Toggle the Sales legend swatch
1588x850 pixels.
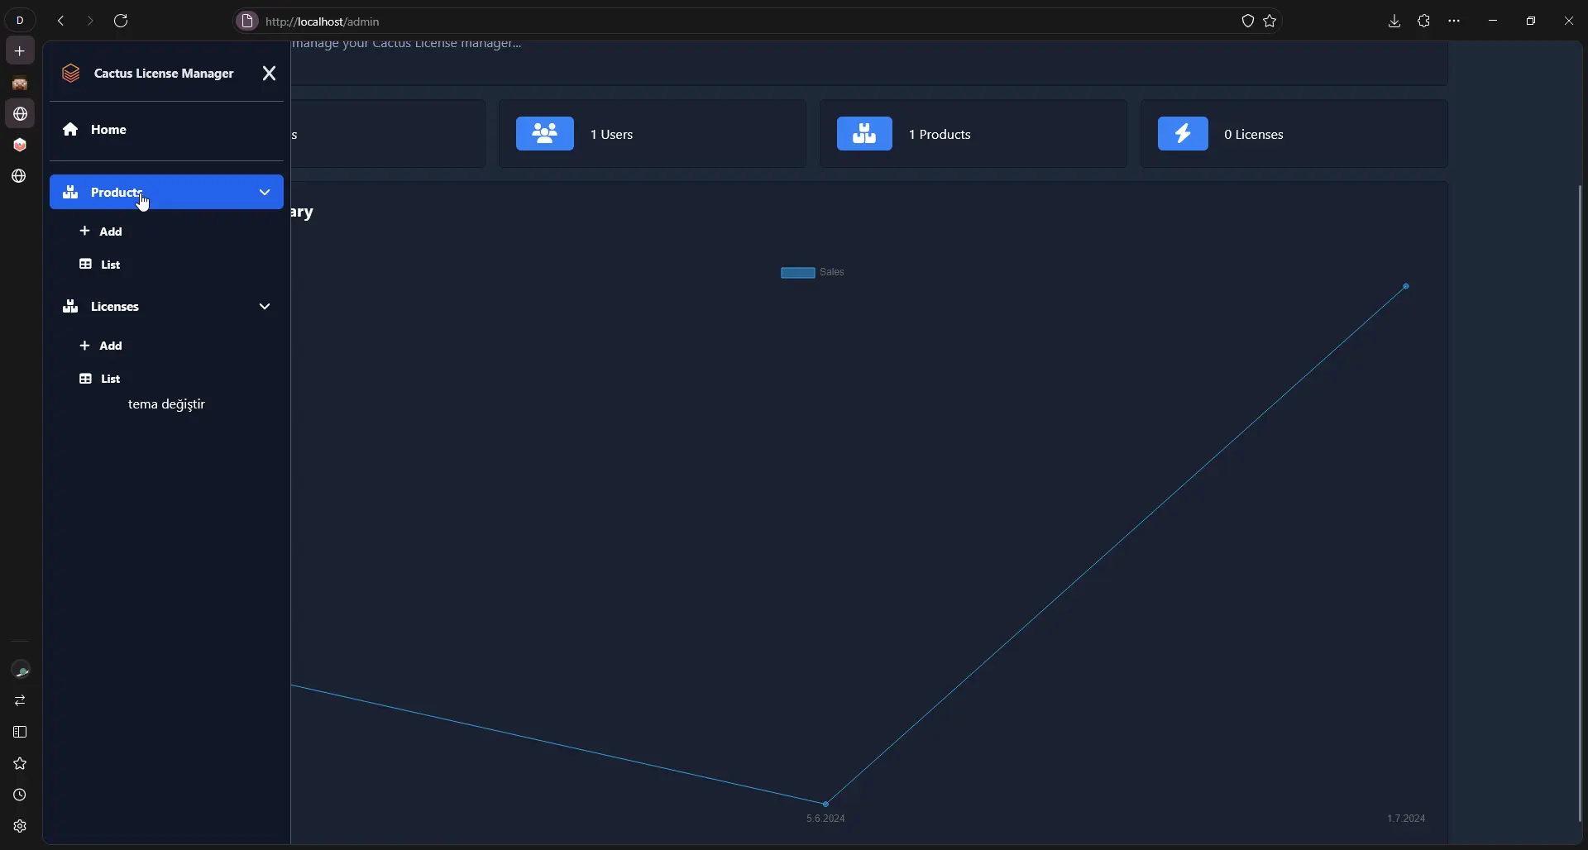coord(798,273)
